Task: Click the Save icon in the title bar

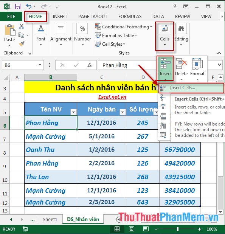Action: pyautogui.click(x=18, y=6)
